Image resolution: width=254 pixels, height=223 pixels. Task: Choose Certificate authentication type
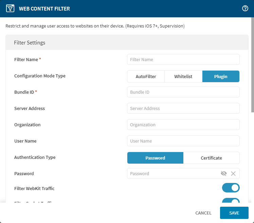(x=211, y=158)
